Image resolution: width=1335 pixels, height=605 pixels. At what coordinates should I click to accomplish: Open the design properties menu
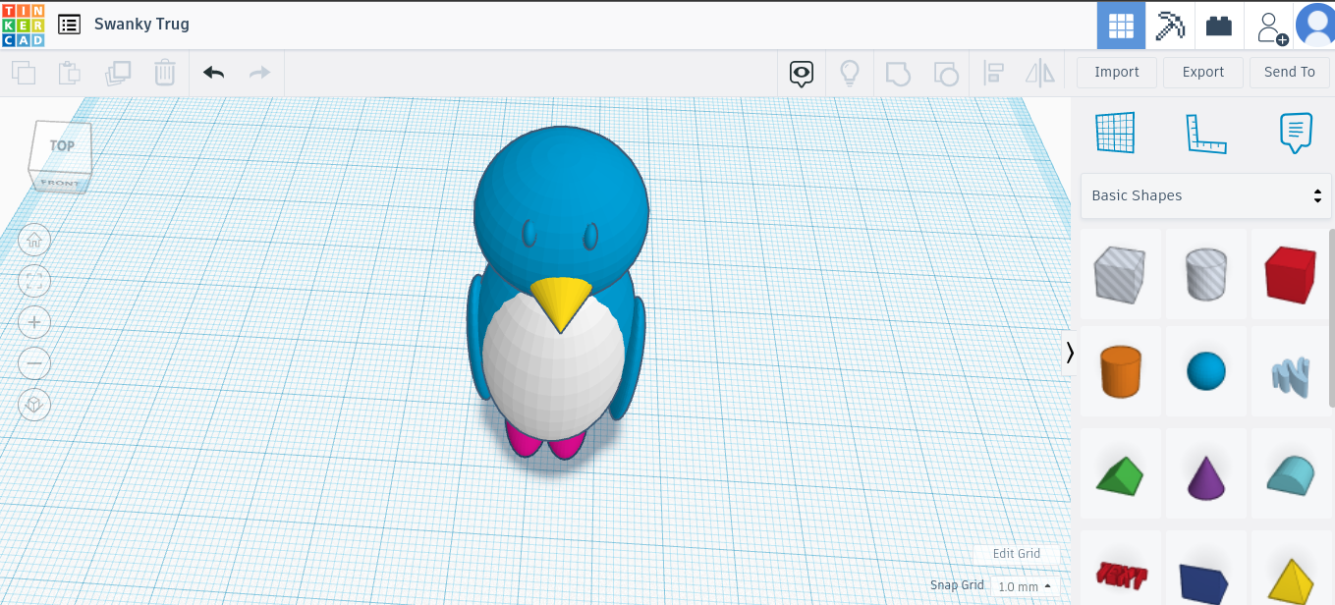click(x=69, y=24)
